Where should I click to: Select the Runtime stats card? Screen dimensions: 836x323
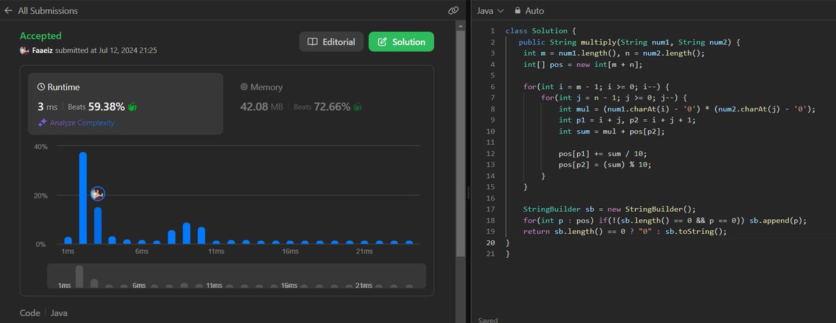point(126,104)
